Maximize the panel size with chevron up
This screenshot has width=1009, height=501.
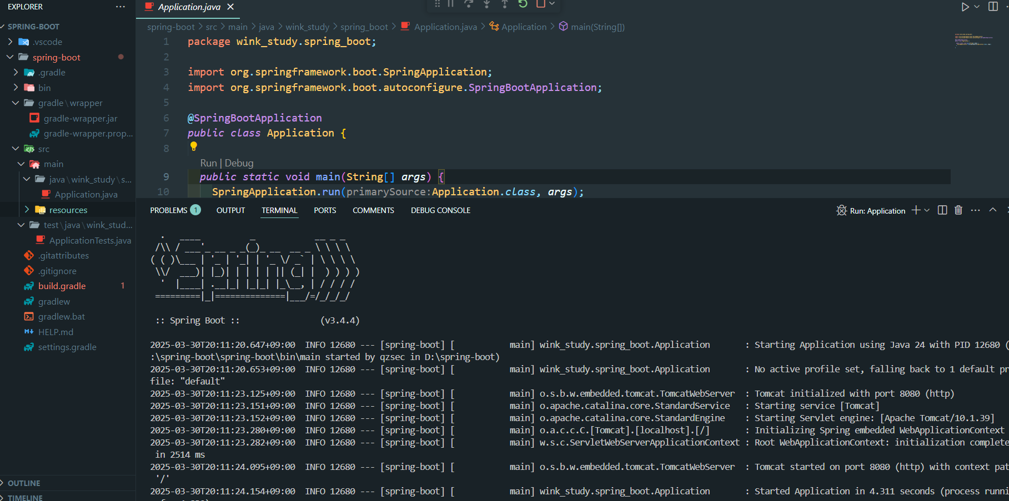[x=993, y=210]
